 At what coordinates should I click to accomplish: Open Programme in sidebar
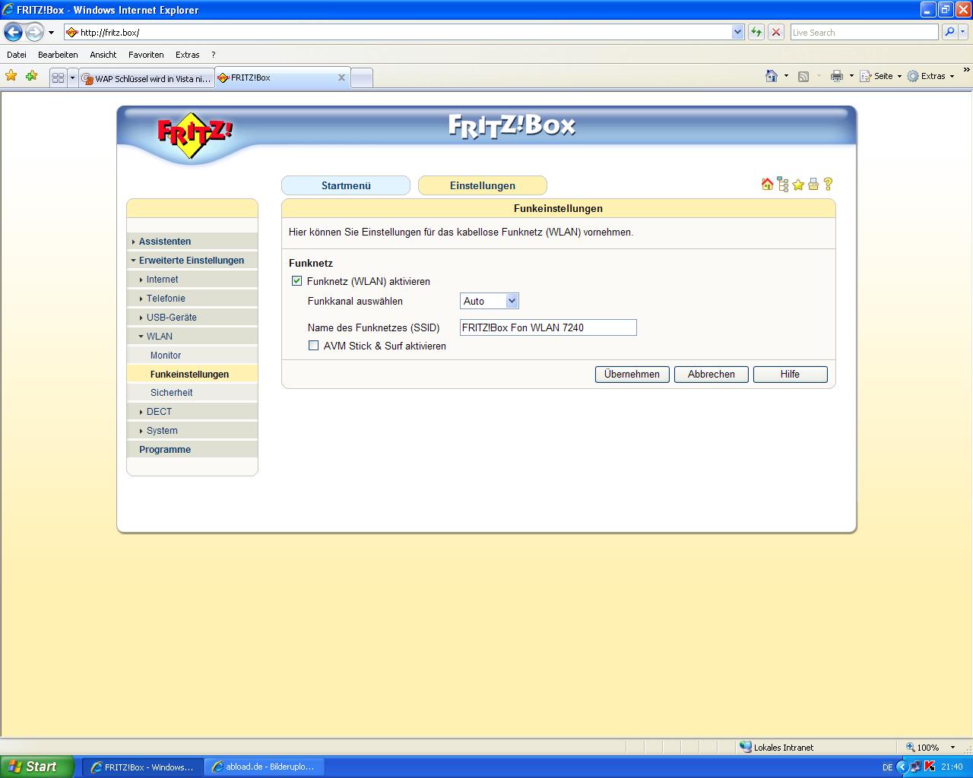click(192, 449)
